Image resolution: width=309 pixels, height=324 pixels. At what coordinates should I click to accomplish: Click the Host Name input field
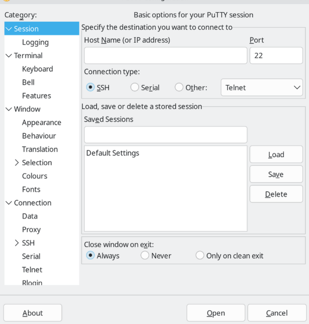click(165, 56)
